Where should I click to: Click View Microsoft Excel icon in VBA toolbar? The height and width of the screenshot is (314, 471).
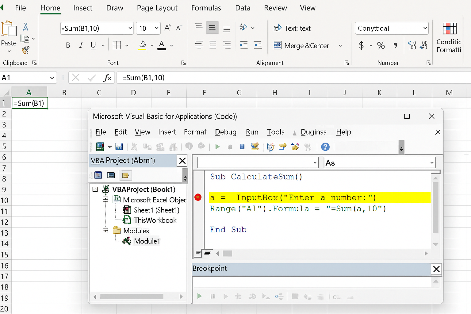pos(100,147)
